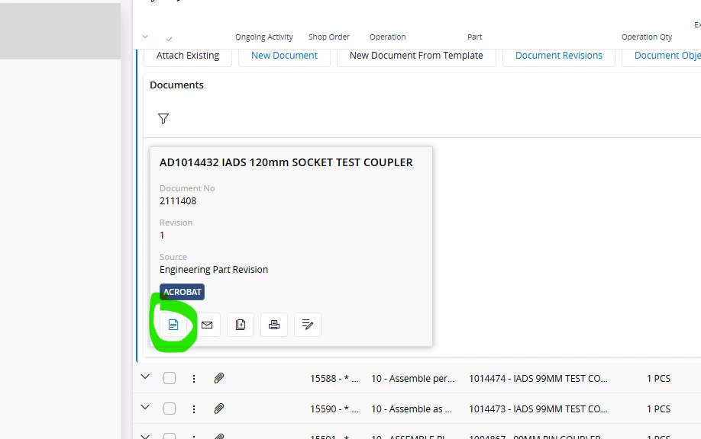The width and height of the screenshot is (701, 439).
Task: Click the envelope mail icon on document card
Action: tap(207, 325)
